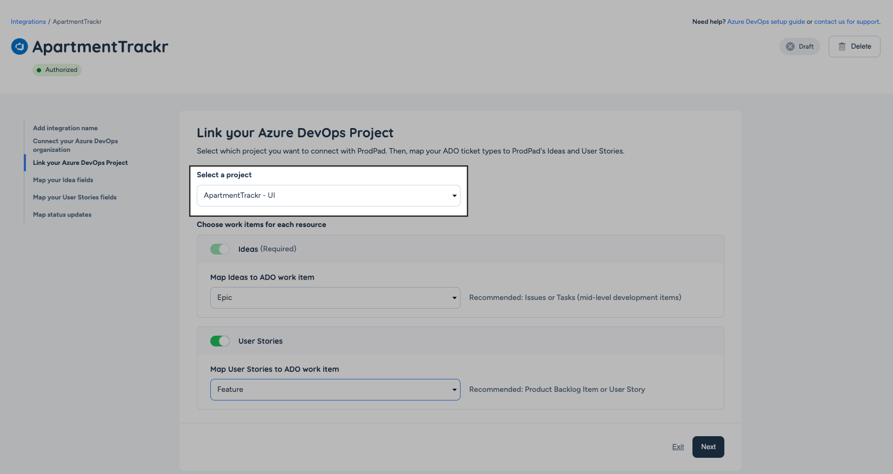Click the green Authorized status dot
This screenshot has width=893, height=474.
pyautogui.click(x=39, y=70)
